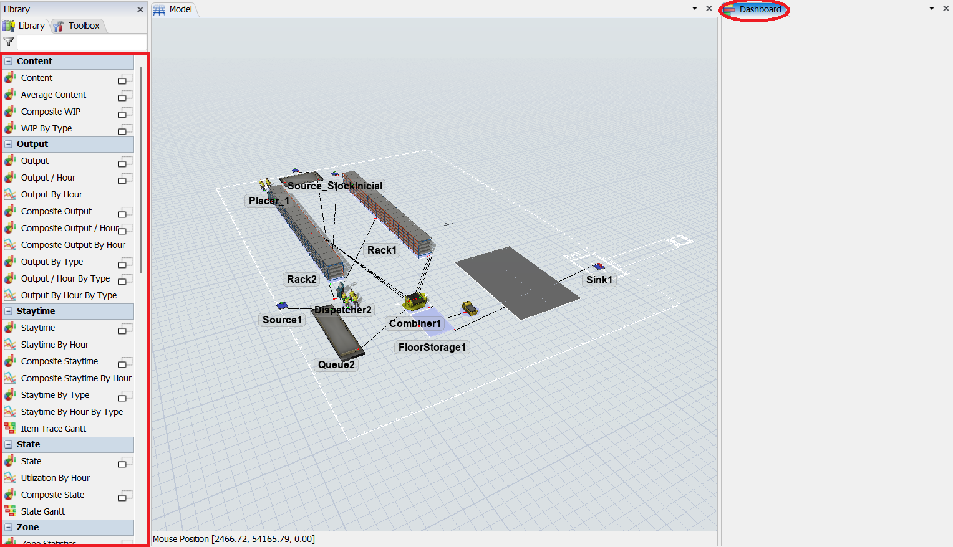Viewport: 953px width, 547px height.
Task: Click the filter funnel icon in Library
Action: pos(9,42)
